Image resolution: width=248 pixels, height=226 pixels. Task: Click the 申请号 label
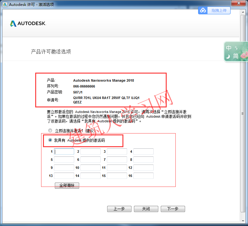53,100
